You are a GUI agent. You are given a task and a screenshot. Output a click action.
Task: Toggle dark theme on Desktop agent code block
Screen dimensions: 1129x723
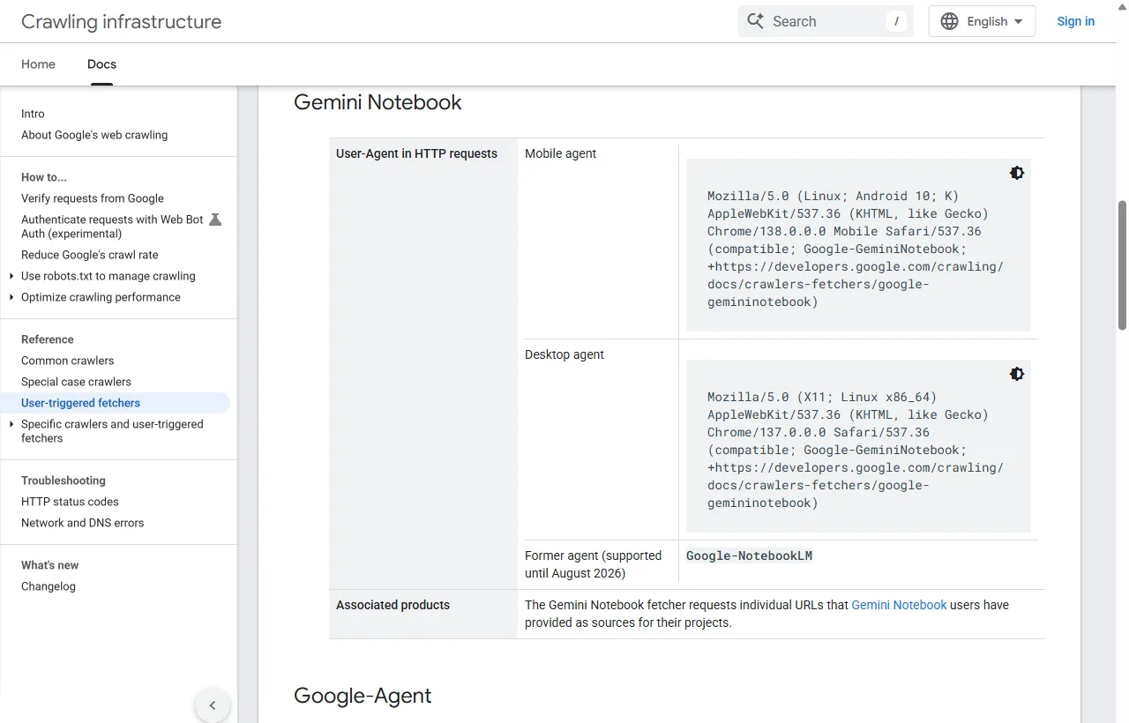[x=1017, y=374]
